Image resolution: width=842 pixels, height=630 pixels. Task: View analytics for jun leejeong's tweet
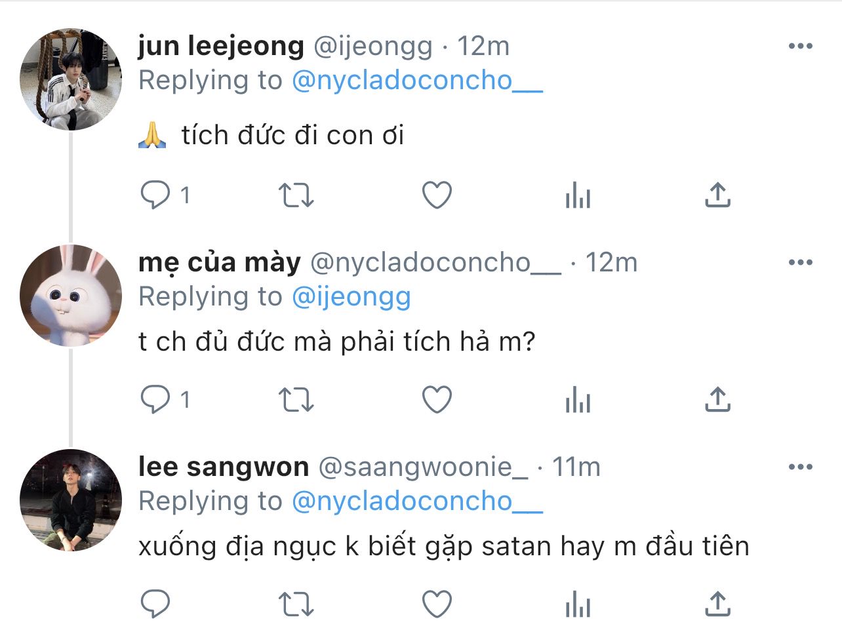(578, 195)
